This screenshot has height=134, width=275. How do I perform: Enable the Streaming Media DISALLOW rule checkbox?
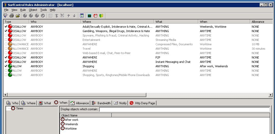click(6, 40)
